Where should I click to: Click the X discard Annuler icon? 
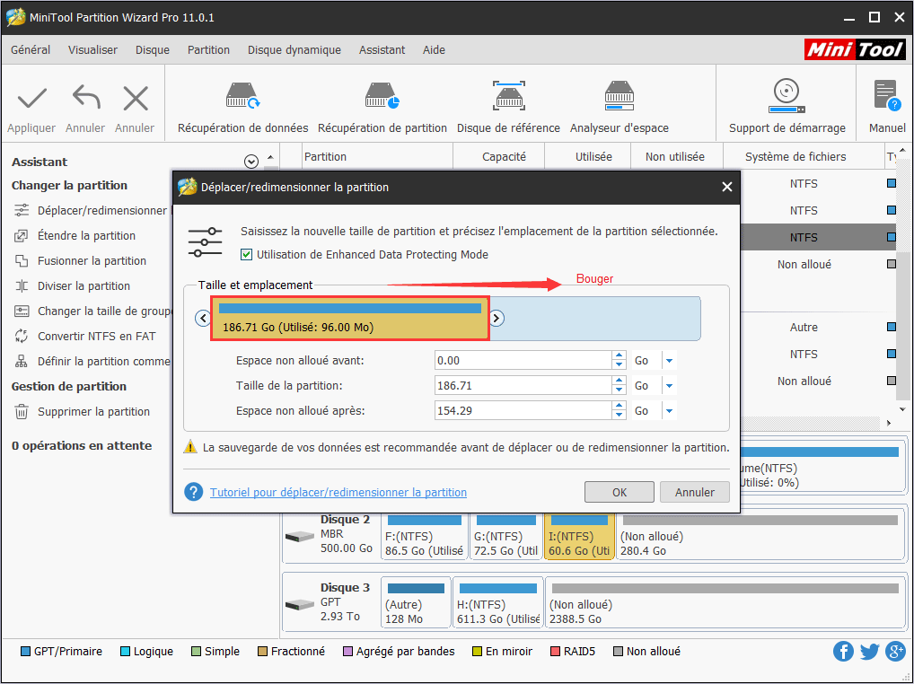(136, 98)
